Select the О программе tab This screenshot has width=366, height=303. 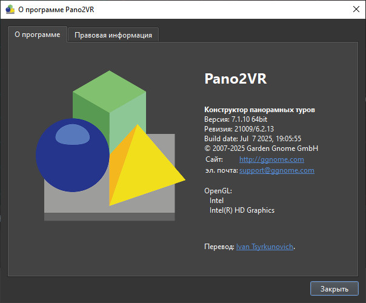(x=37, y=35)
